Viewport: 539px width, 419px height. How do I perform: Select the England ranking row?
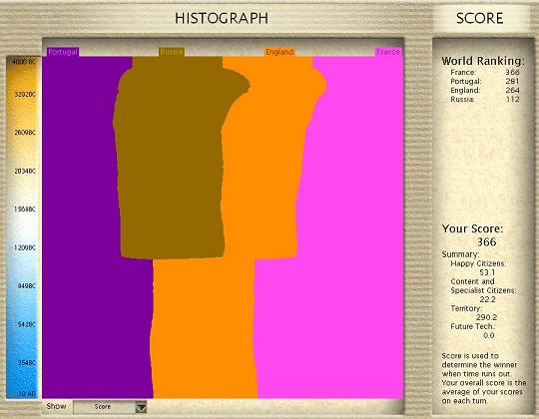coord(485,91)
